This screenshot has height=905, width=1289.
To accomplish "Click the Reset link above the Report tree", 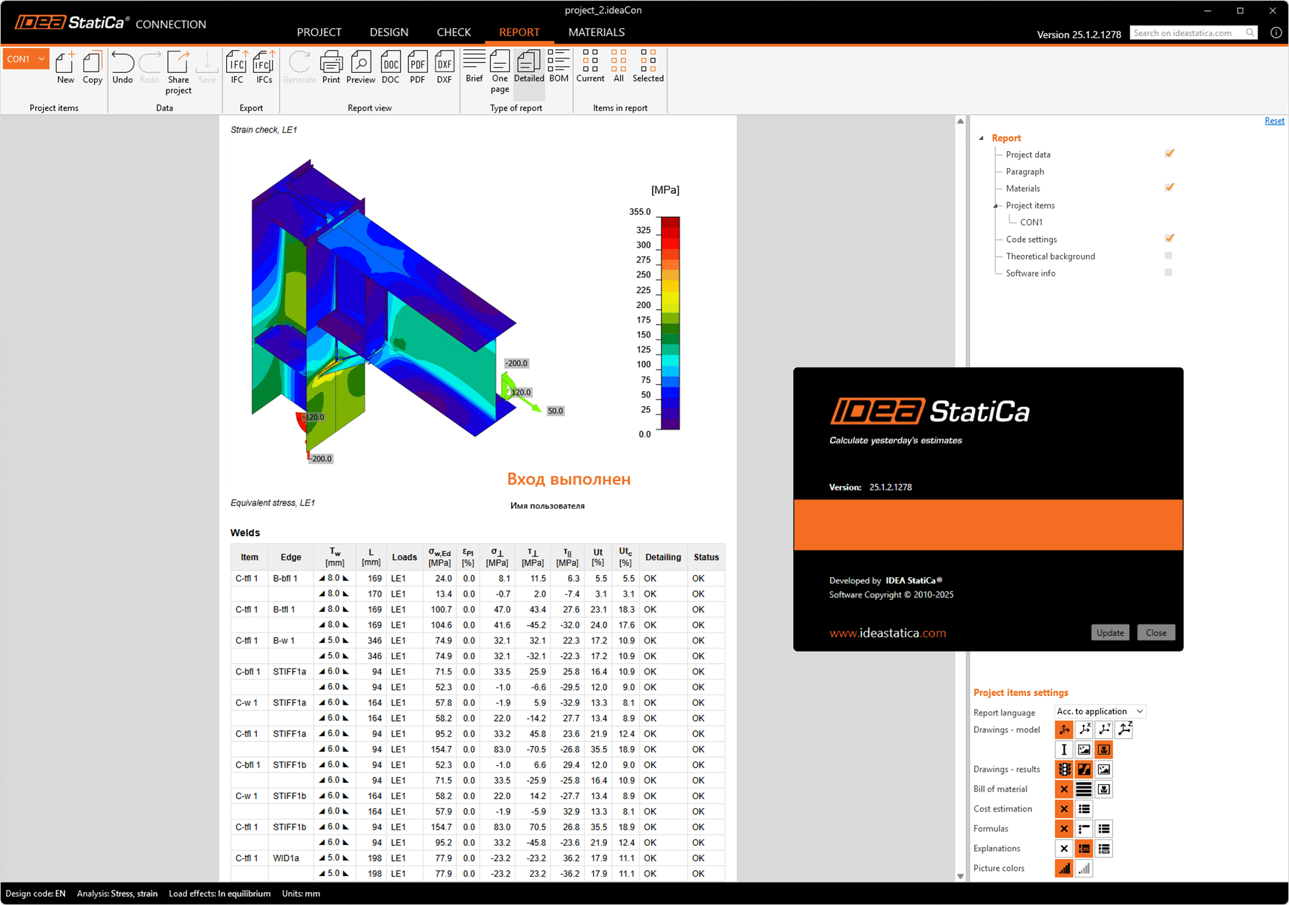I will pos(1275,120).
